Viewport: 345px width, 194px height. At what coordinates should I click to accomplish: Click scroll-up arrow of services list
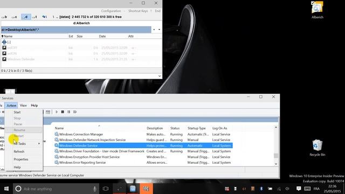pyautogui.click(x=276, y=128)
